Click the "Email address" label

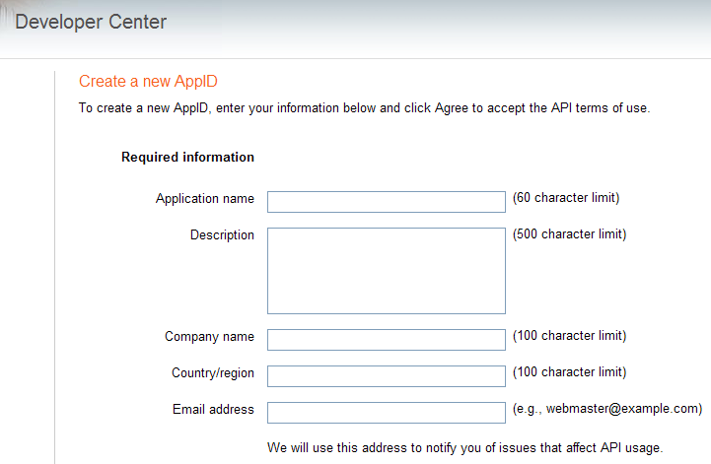pyautogui.click(x=213, y=409)
